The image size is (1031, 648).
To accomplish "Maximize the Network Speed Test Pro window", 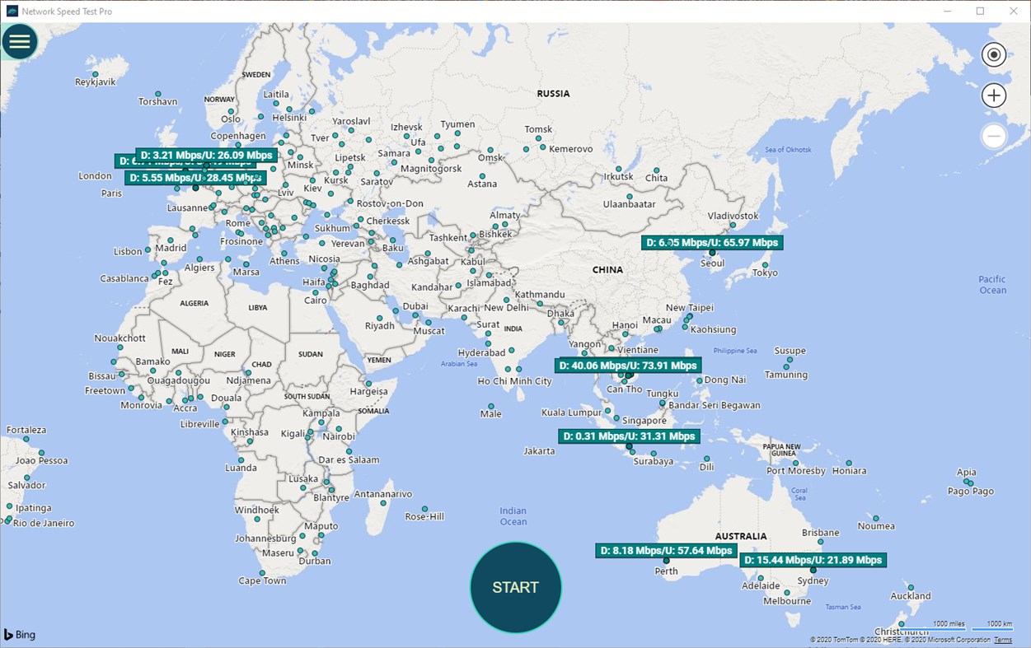I will tap(980, 11).
